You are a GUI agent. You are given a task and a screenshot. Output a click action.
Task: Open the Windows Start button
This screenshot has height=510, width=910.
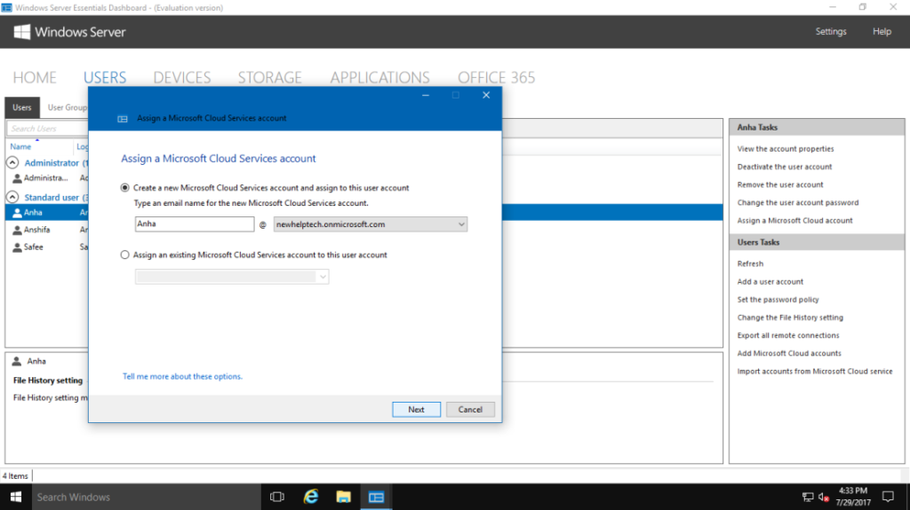point(16,497)
